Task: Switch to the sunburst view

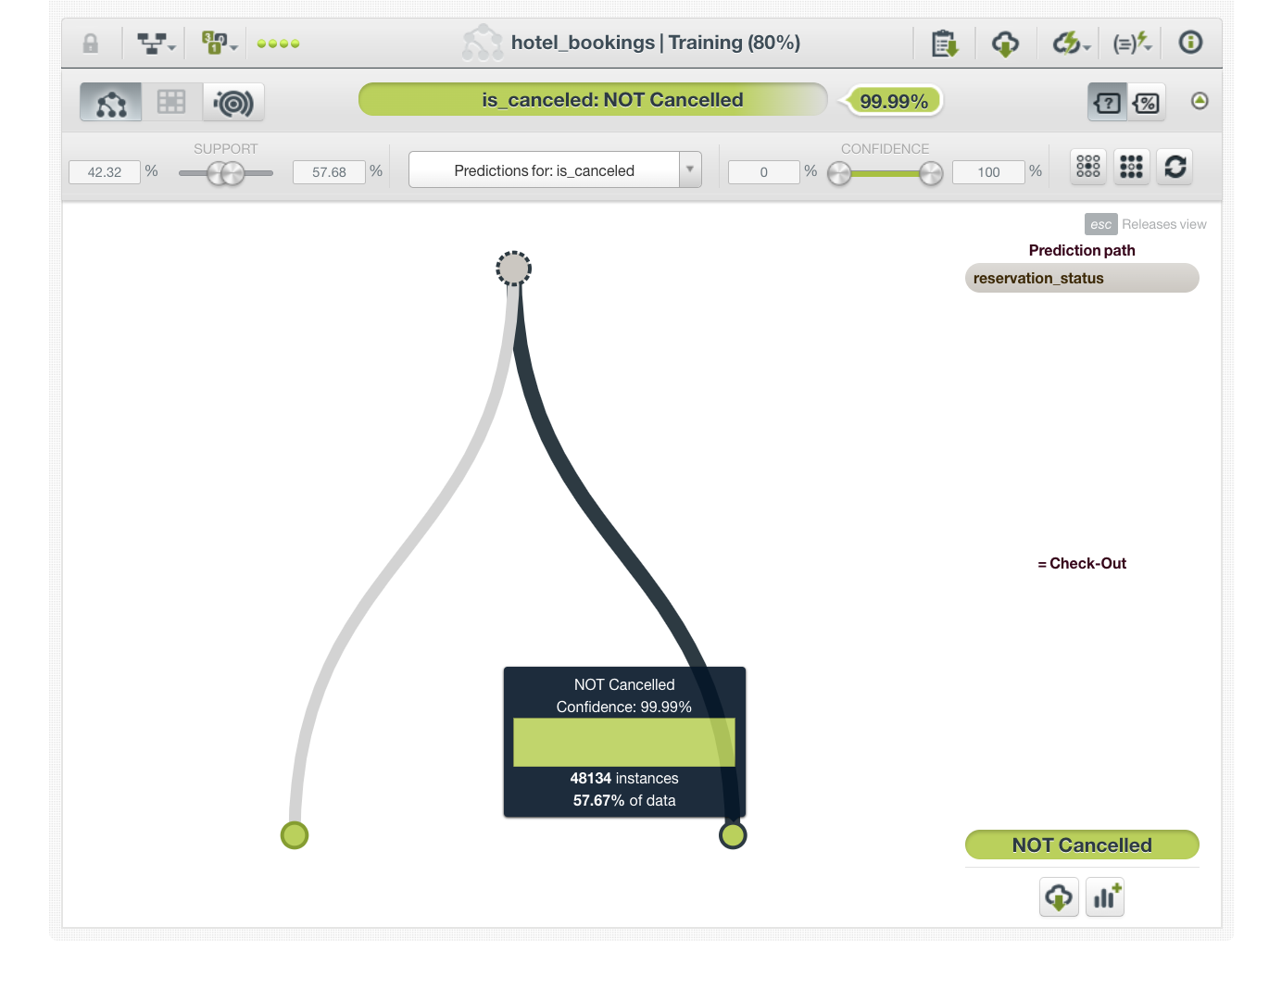Action: (233, 102)
